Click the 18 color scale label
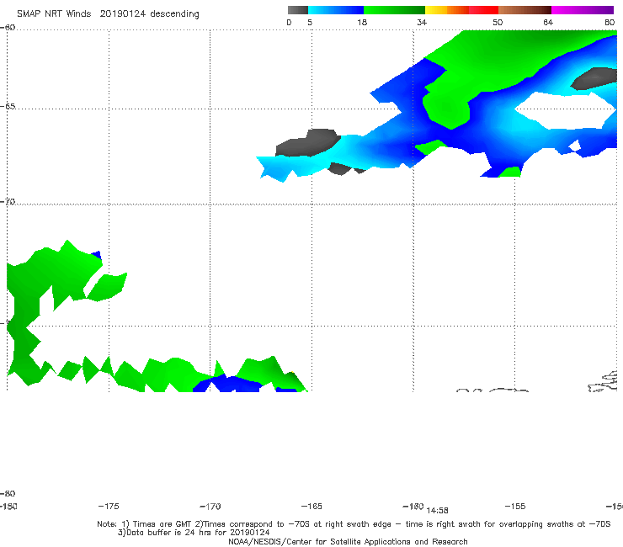 (362, 22)
